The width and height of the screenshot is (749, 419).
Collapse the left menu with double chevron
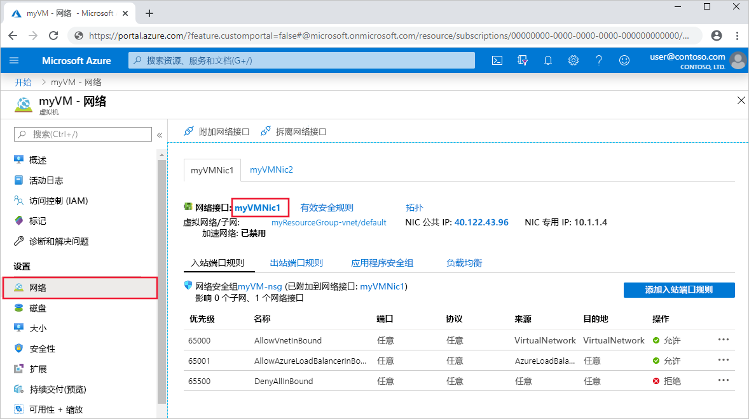pyautogui.click(x=160, y=135)
